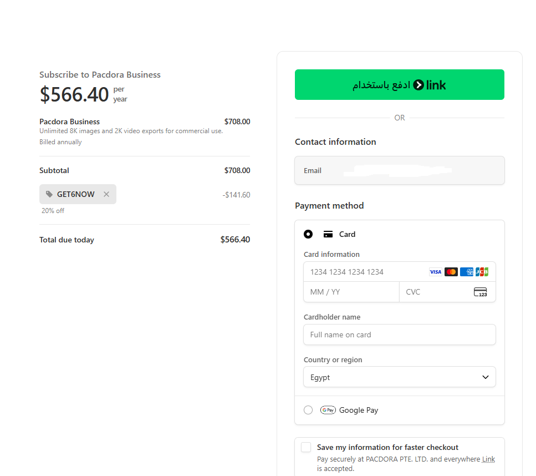Select the Card payment radio button
This screenshot has height=476, width=536.
(308, 234)
